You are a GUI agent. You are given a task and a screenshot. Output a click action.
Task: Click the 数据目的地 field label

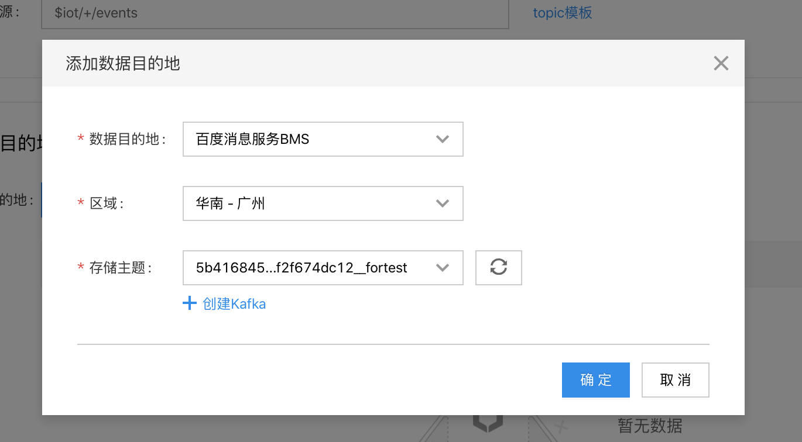click(128, 139)
